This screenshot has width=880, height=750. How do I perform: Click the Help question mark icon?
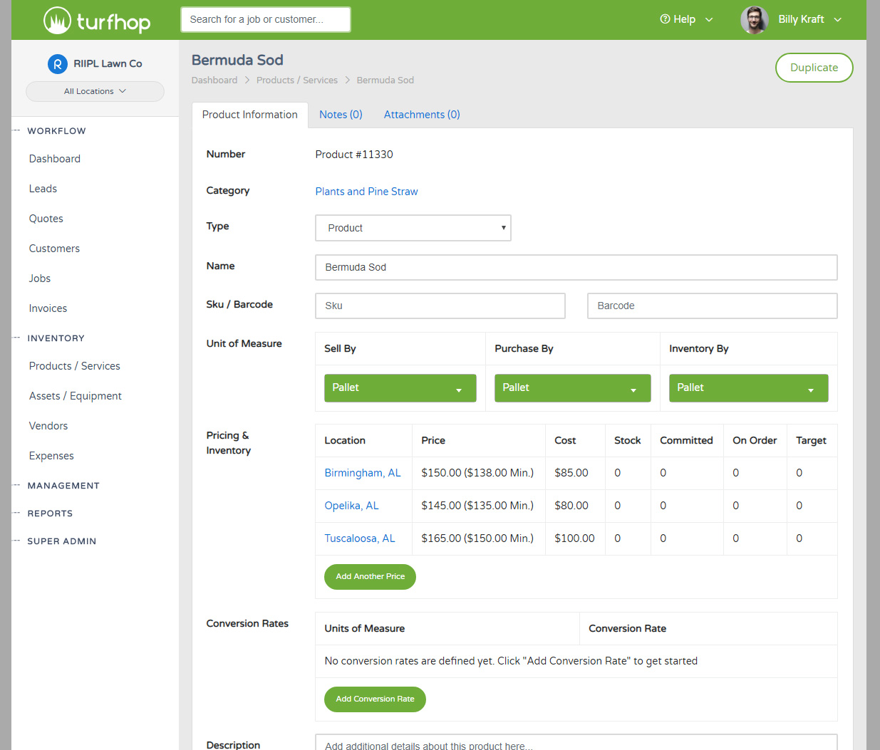pyautogui.click(x=665, y=19)
